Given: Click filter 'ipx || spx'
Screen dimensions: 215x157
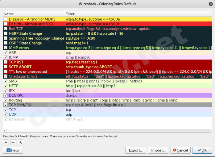Looking at the screenshot, I should point(73,91).
